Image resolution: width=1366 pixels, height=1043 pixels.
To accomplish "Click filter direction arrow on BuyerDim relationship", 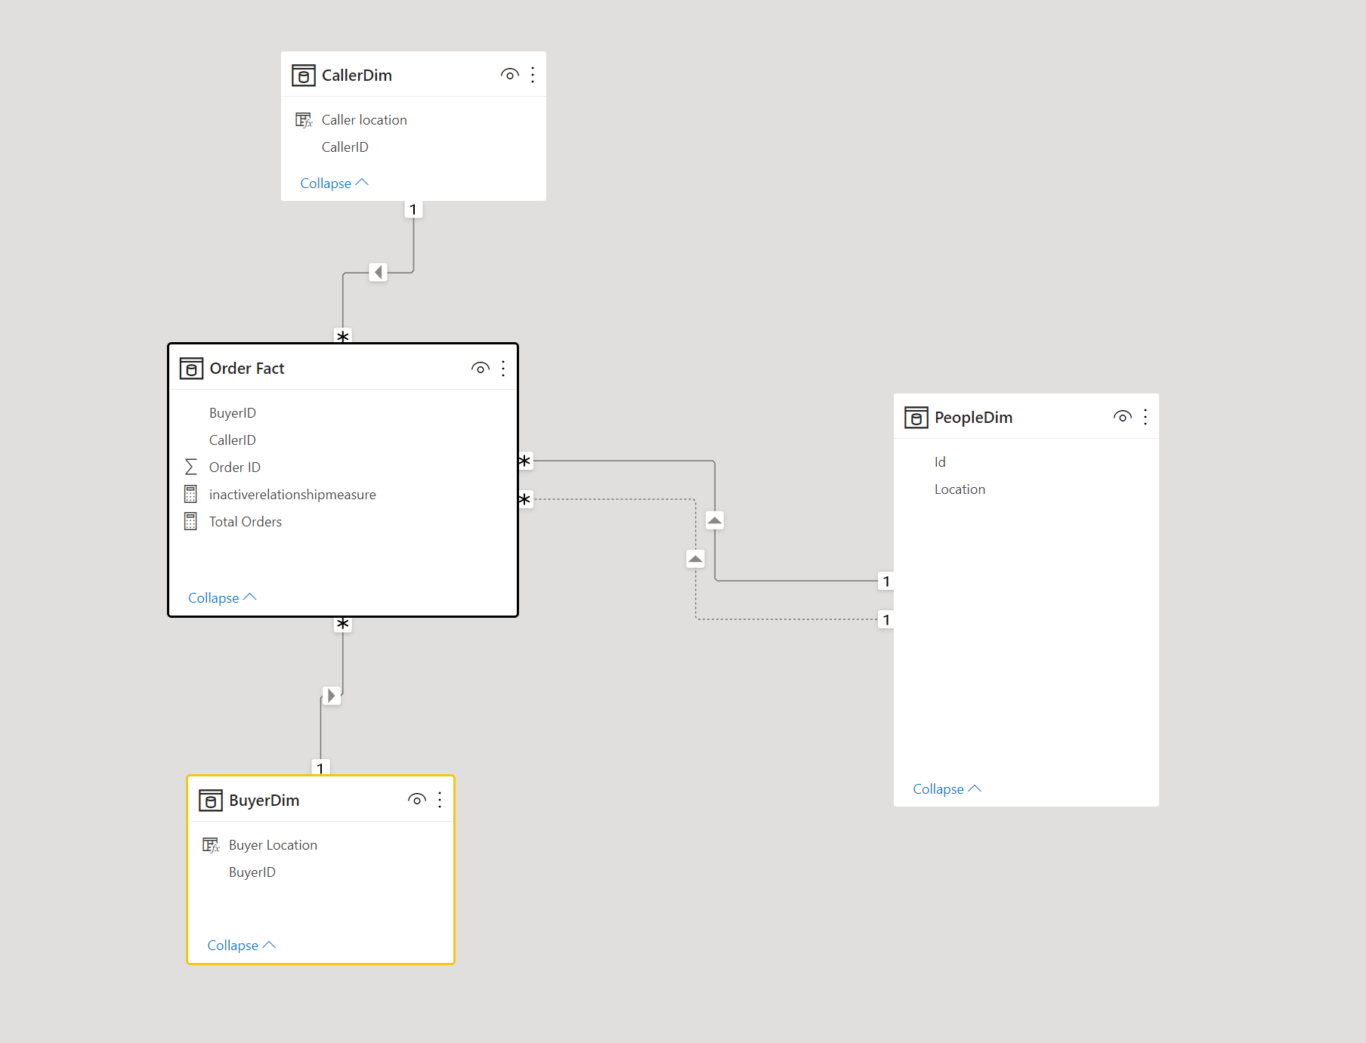I will tap(331, 696).
